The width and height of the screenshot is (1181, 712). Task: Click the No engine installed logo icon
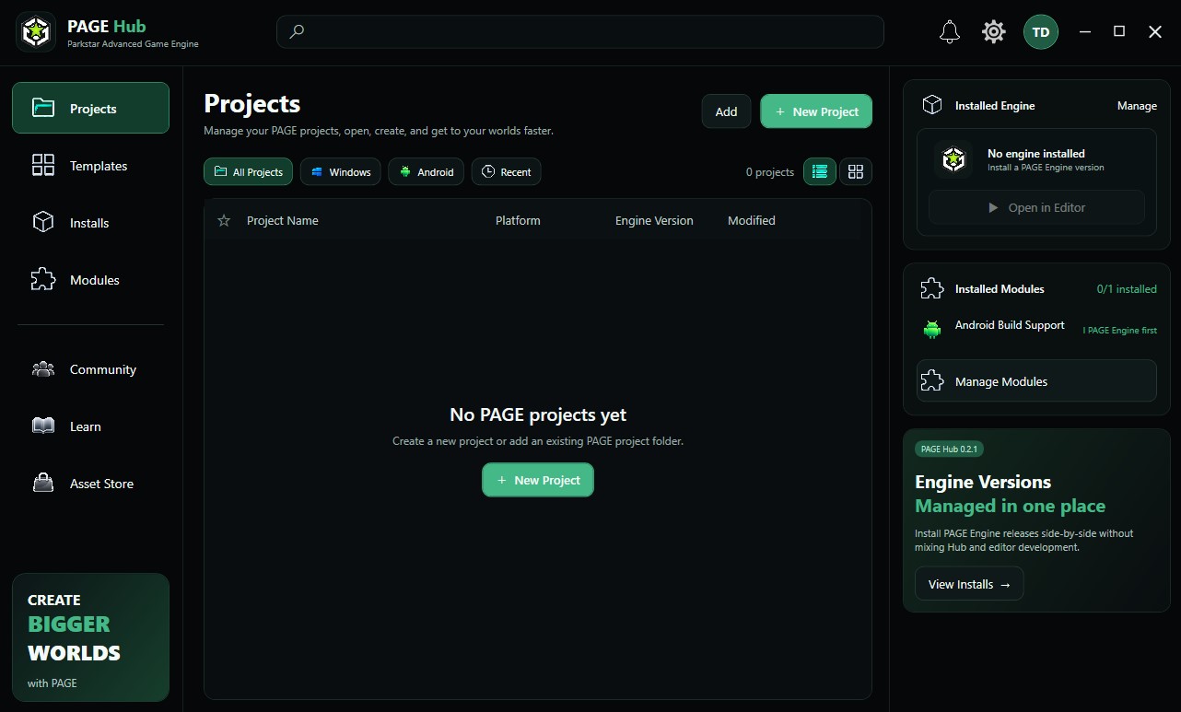[x=953, y=160]
